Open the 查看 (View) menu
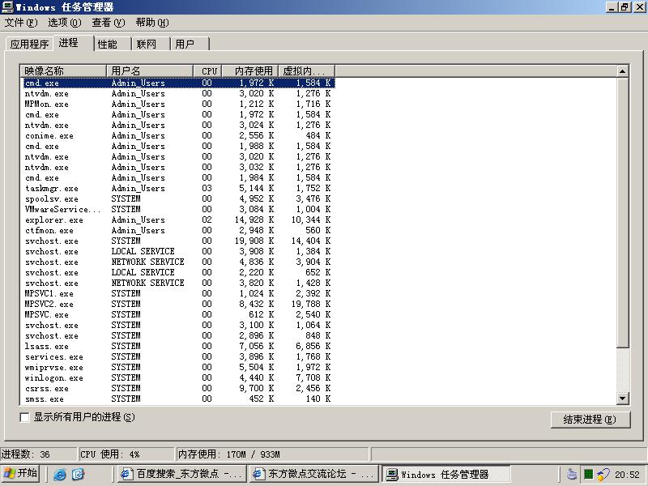 point(108,23)
